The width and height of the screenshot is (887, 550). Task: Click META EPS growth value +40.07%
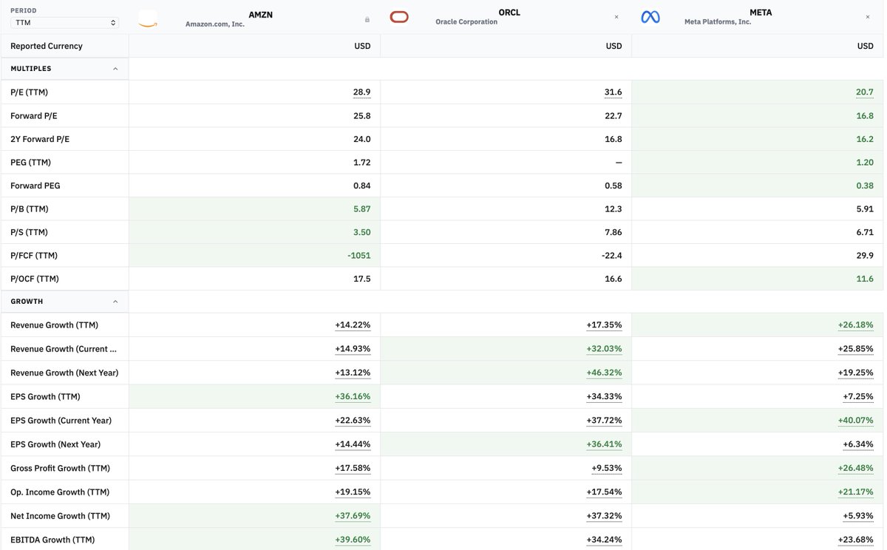(856, 421)
